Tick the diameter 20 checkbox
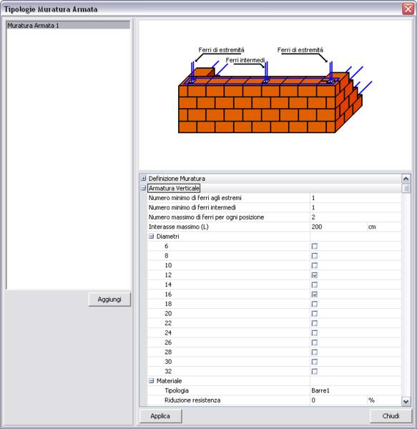This screenshot has width=417, height=429. tap(315, 314)
